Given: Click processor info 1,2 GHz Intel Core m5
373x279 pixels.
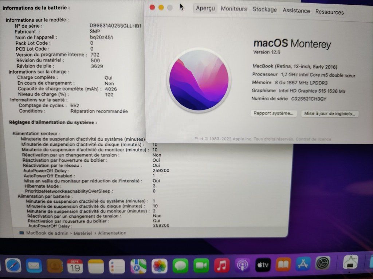Looking at the screenshot, I should (318, 75).
